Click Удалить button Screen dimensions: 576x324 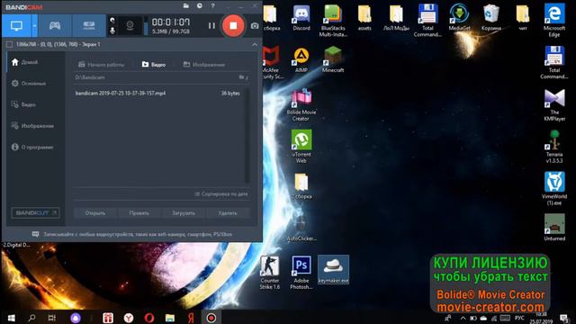click(x=228, y=213)
